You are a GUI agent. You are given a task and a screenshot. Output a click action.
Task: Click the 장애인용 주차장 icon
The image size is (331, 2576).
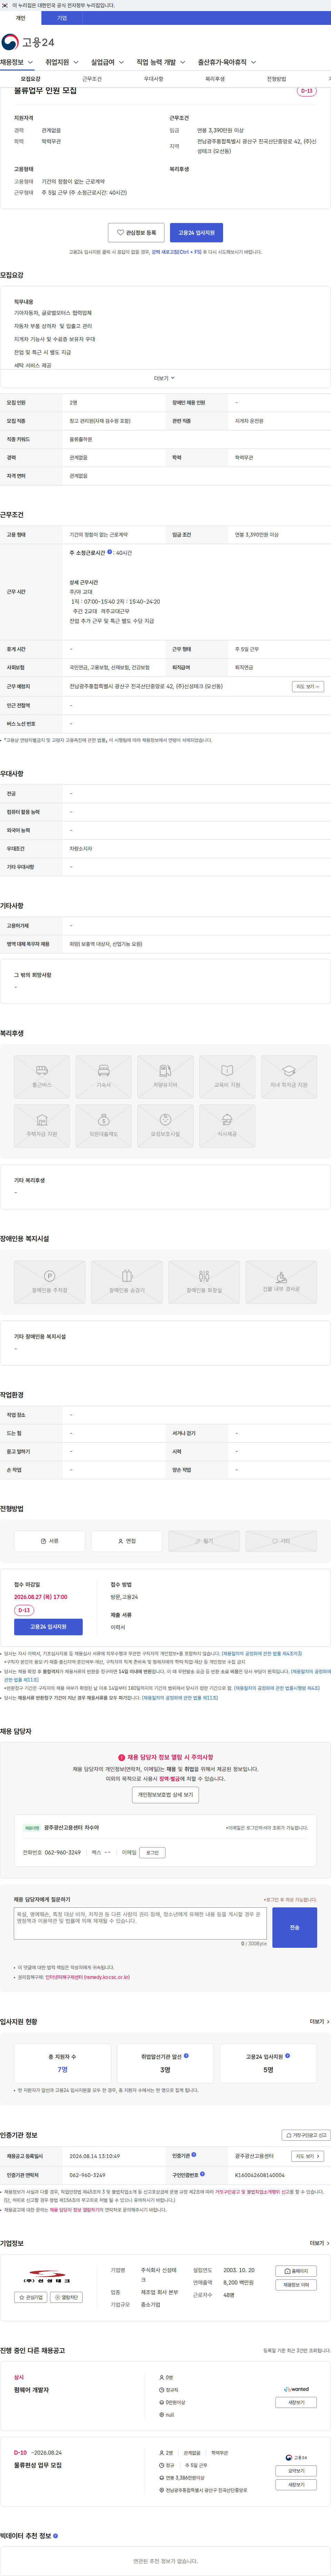point(50,1282)
